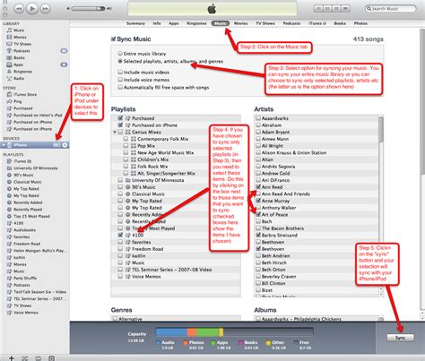Screen dimensions: 425x361
Task: Switch to the Info tab
Action: (x=157, y=23)
